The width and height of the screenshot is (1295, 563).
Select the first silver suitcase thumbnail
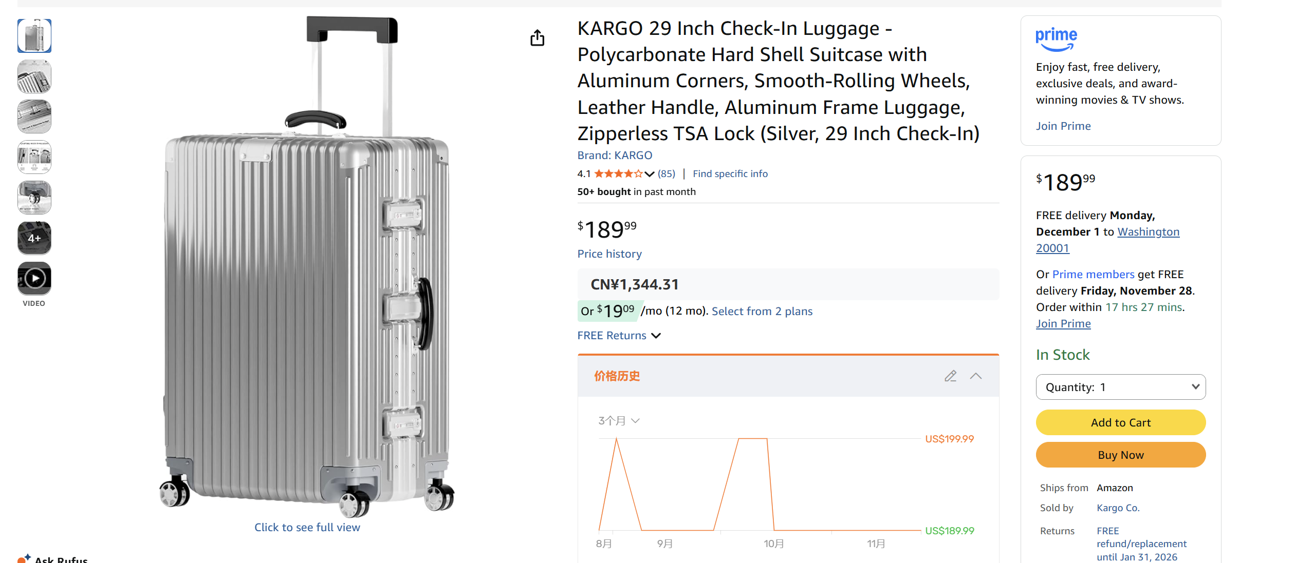point(34,35)
